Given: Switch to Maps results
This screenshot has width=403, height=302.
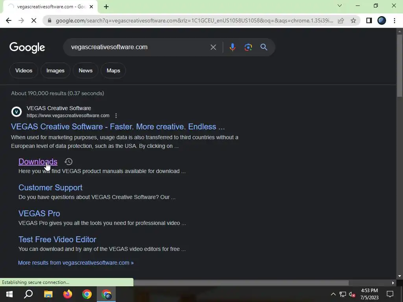Looking at the screenshot, I should [113, 70].
